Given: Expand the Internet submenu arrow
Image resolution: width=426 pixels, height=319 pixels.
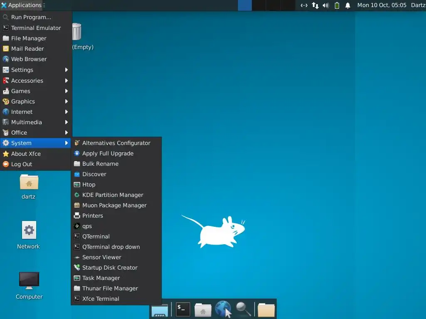Looking at the screenshot, I should tap(66, 112).
